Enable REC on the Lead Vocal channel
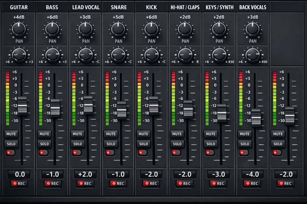This screenshot has height=204, width=307. [86, 184]
